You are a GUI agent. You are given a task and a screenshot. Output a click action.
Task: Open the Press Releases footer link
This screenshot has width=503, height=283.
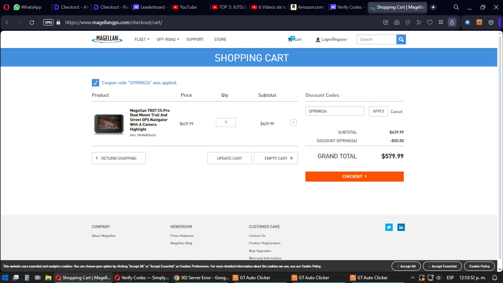click(182, 236)
